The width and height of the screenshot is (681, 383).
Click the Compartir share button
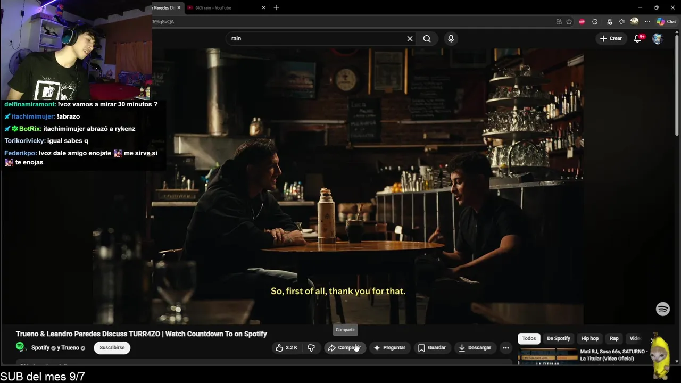345,348
